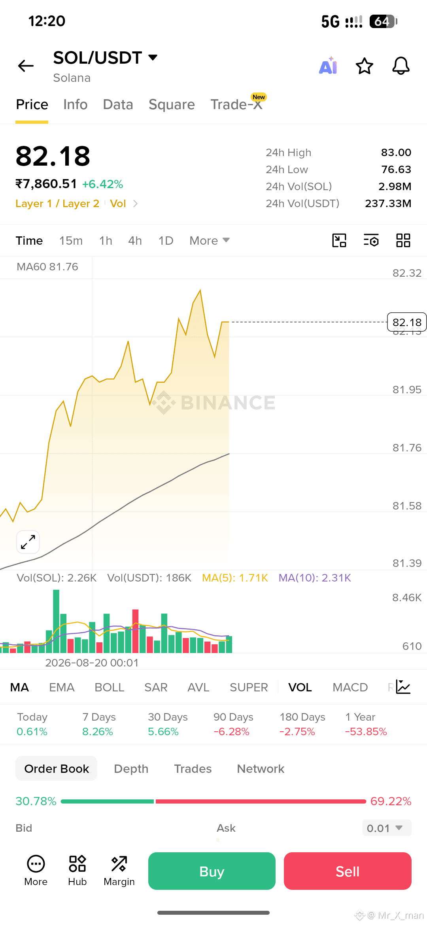Click the tallest green volume bar
Screen dimensions: 427x925
click(56, 621)
